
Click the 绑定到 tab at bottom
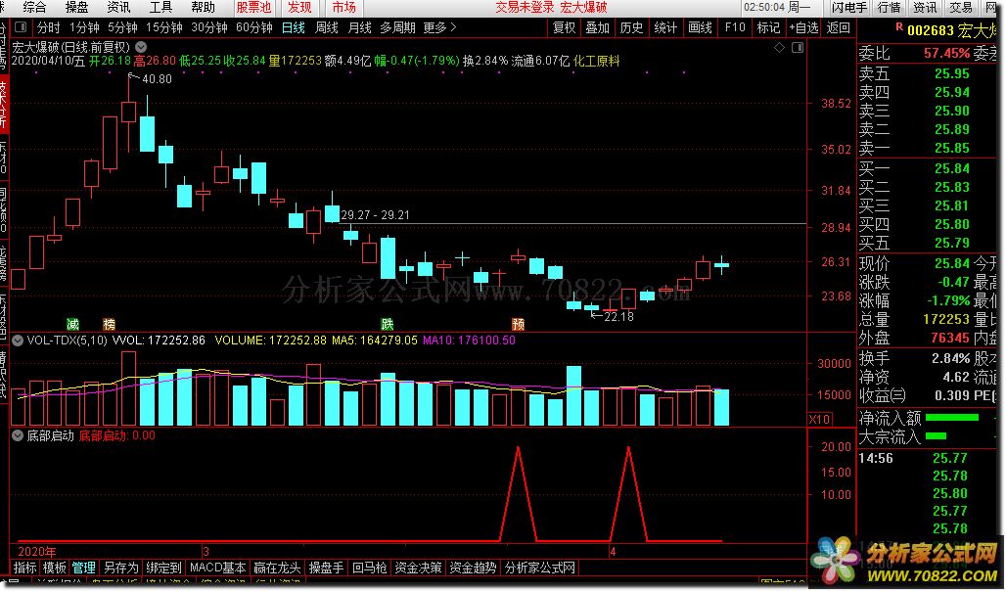point(163,568)
